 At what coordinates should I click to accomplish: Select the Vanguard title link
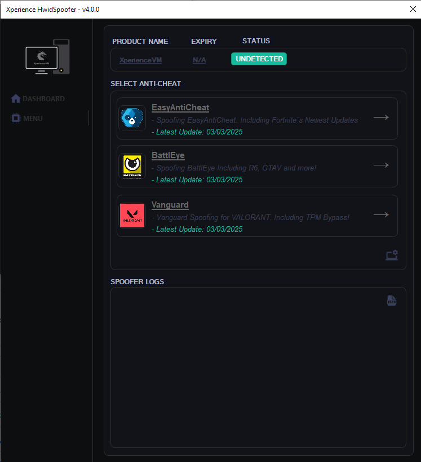[170, 205]
